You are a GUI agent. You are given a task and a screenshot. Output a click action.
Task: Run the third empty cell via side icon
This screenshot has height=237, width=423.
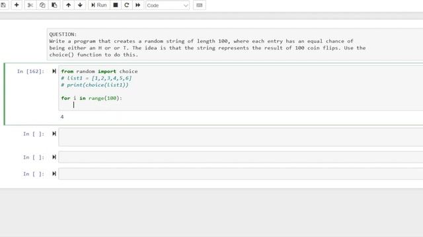pos(54,174)
